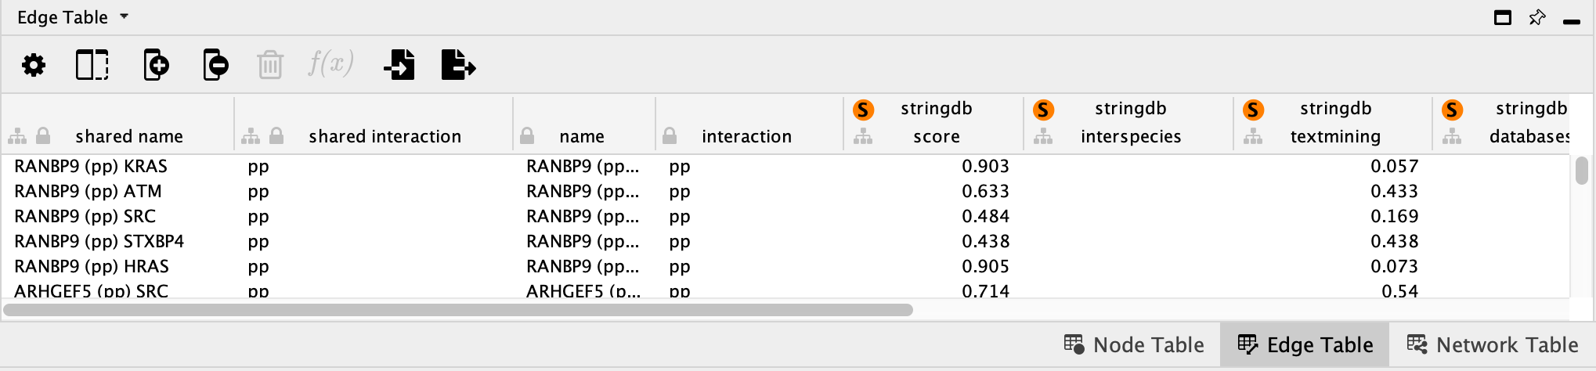Click the horizontal scrollbar thumb

458,310
